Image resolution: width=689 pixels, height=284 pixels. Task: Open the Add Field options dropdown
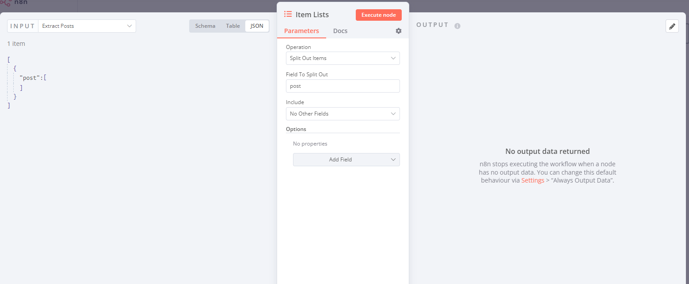point(346,160)
